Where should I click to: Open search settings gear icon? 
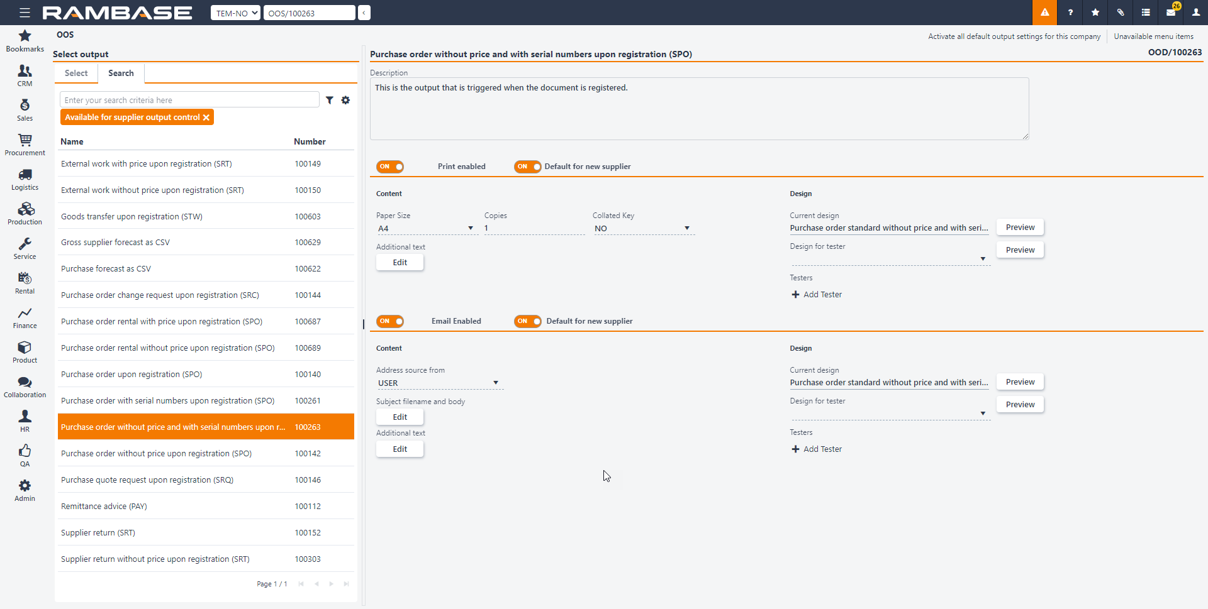pos(345,100)
